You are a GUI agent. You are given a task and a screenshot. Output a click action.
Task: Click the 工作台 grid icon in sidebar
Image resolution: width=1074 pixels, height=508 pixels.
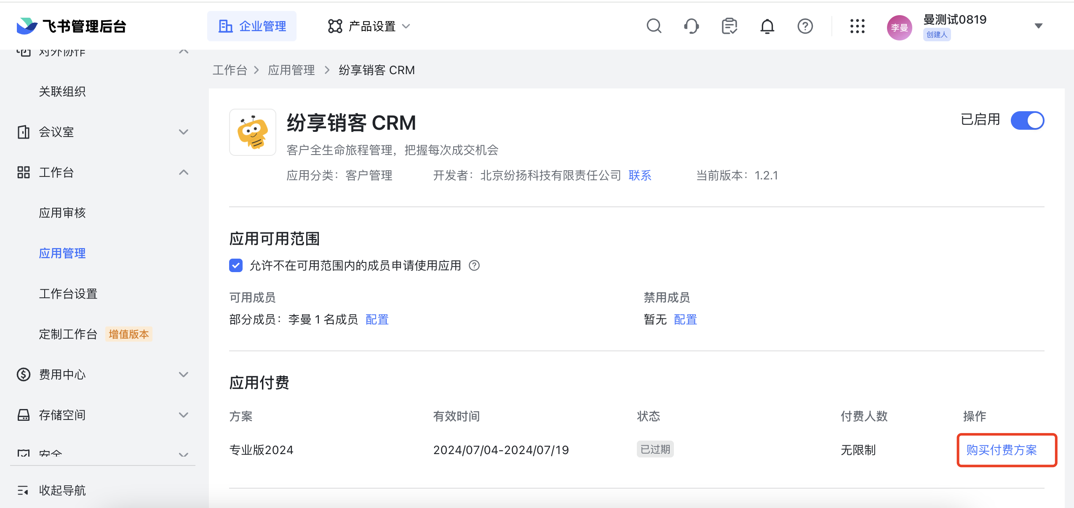pyautogui.click(x=24, y=172)
